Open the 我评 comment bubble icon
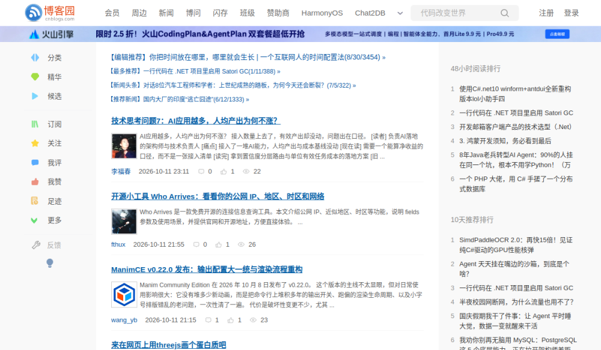This screenshot has width=601, height=350. (35, 162)
